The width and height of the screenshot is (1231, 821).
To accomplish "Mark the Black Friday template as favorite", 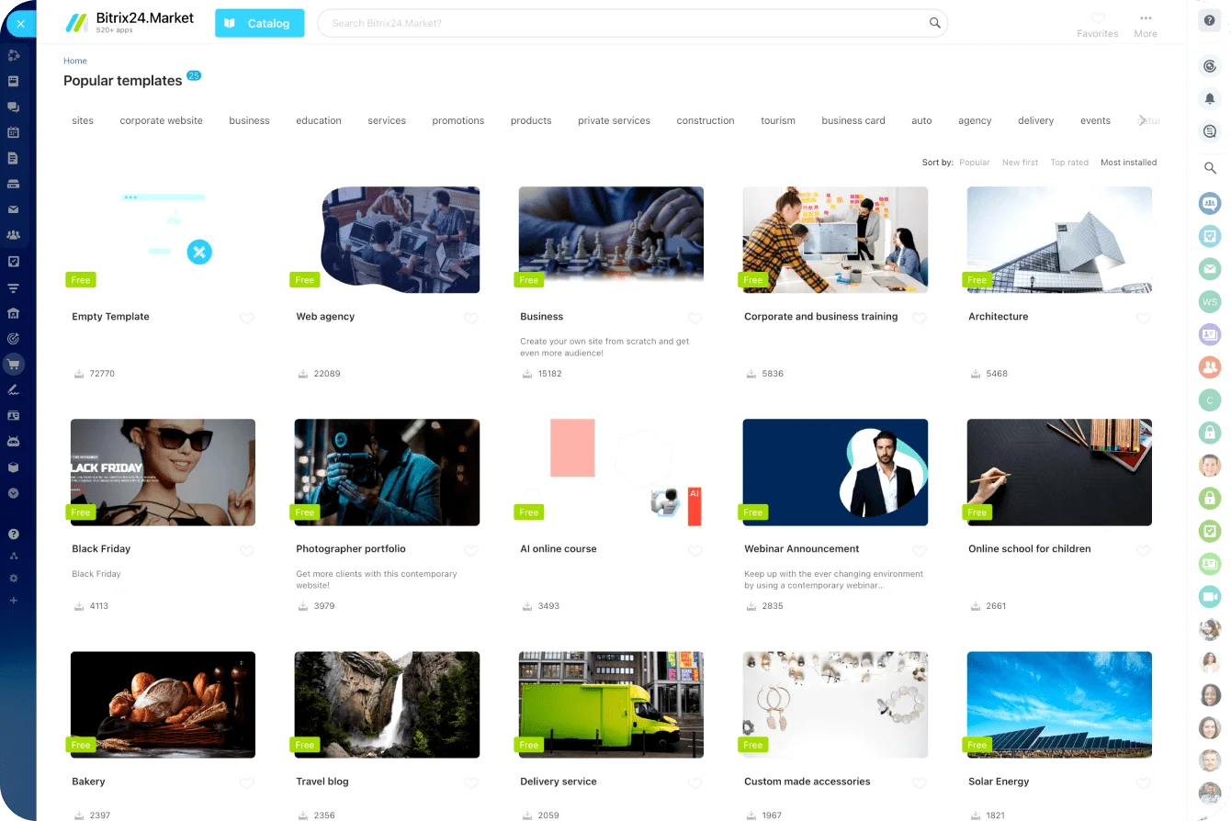I will coord(247,551).
